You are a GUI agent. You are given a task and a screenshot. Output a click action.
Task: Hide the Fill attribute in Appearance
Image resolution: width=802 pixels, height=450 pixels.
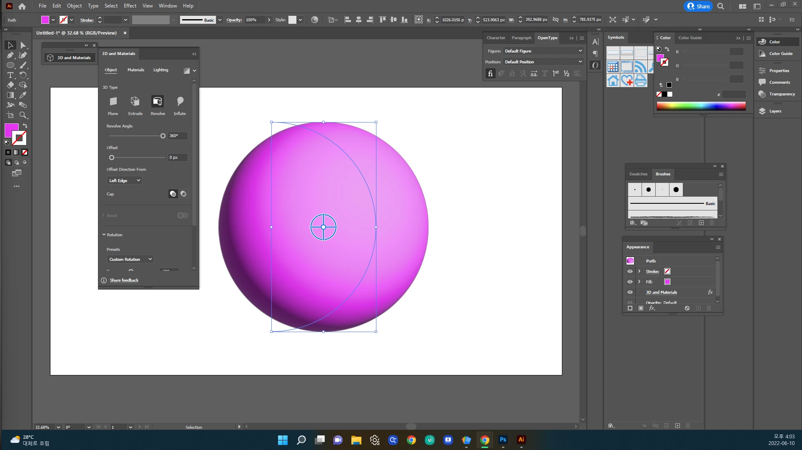(630, 282)
